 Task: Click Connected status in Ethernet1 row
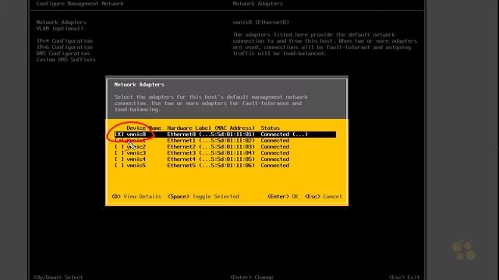[275, 141]
